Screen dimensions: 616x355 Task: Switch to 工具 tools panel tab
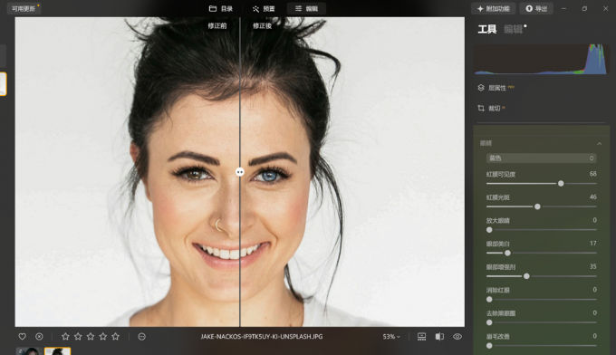tap(487, 29)
